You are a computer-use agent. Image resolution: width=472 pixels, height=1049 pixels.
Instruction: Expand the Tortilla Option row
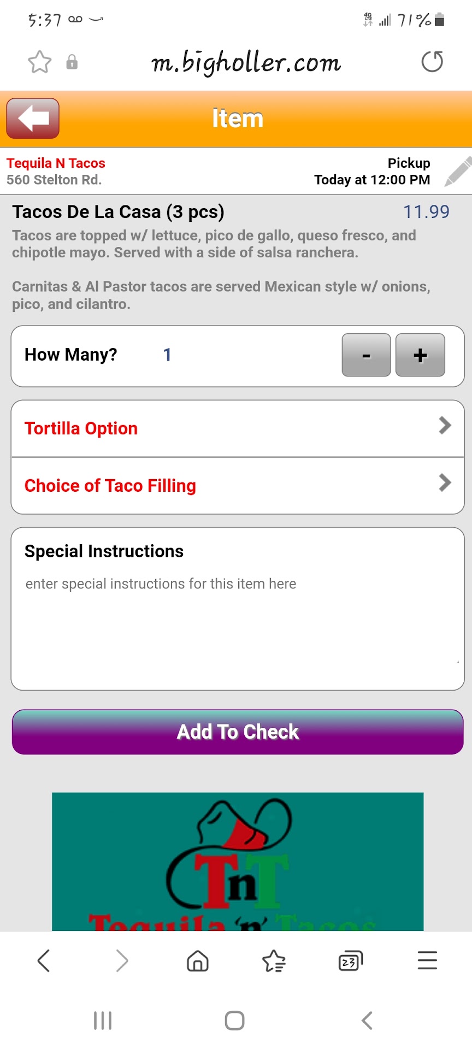(238, 428)
